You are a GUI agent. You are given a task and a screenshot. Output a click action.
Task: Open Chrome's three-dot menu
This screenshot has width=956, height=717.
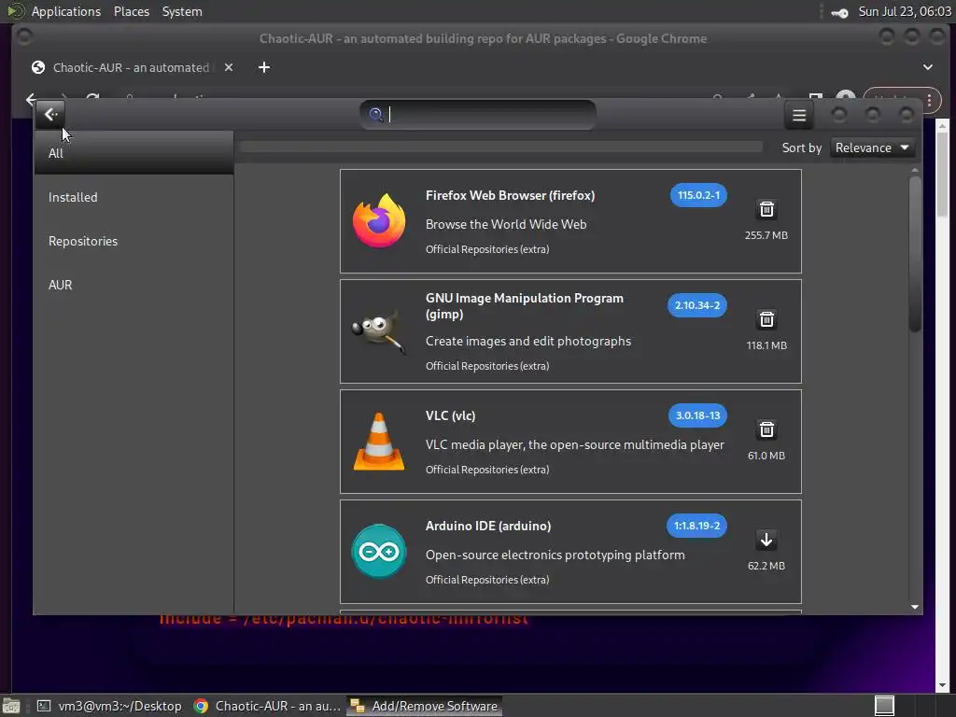pyautogui.click(x=929, y=99)
